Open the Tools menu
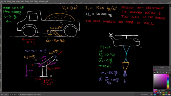This screenshot has height=96, width=171. [x=32, y=1]
